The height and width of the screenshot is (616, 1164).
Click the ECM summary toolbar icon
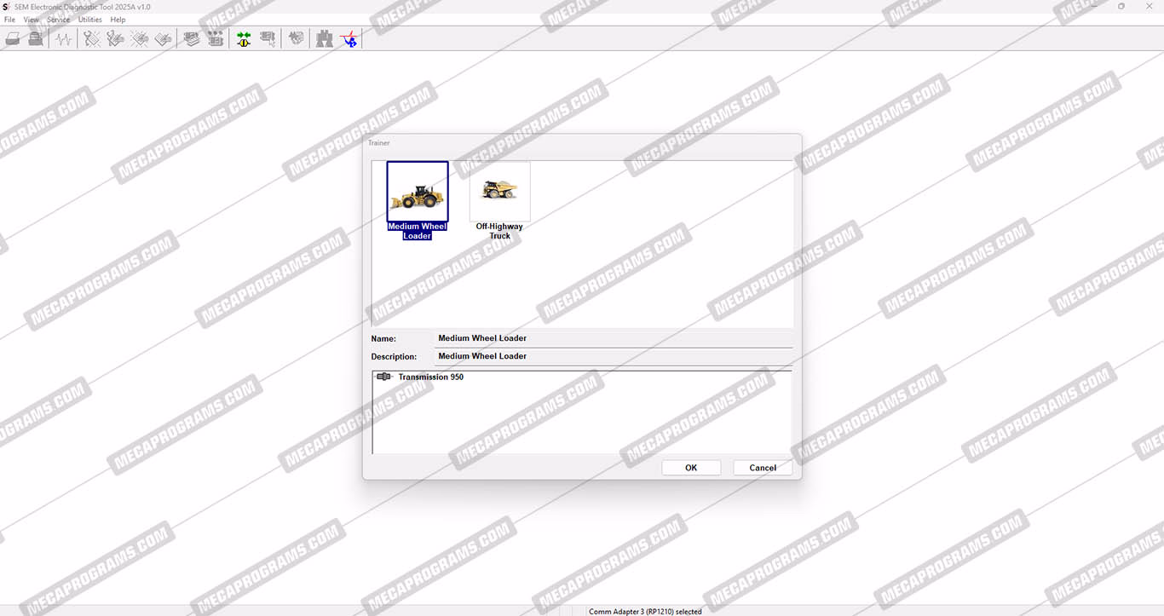coord(192,39)
